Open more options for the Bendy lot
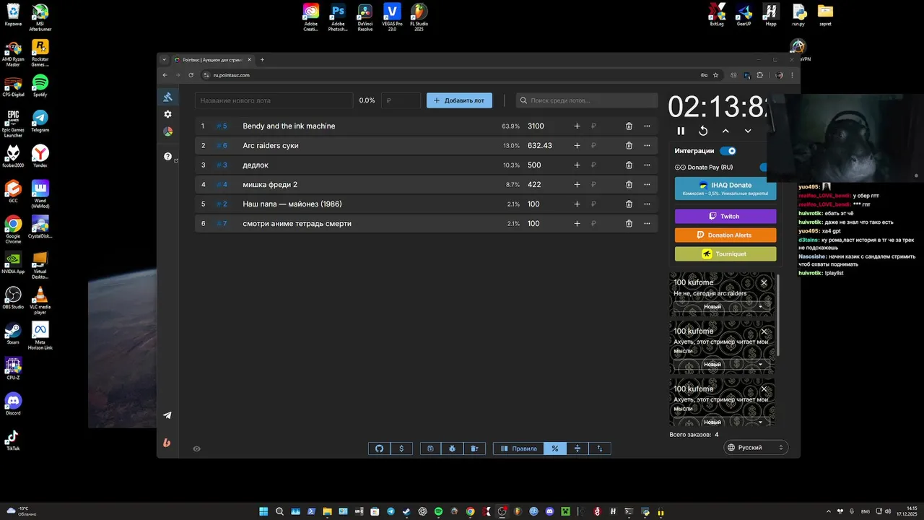Image resolution: width=924 pixels, height=520 pixels. click(x=647, y=126)
